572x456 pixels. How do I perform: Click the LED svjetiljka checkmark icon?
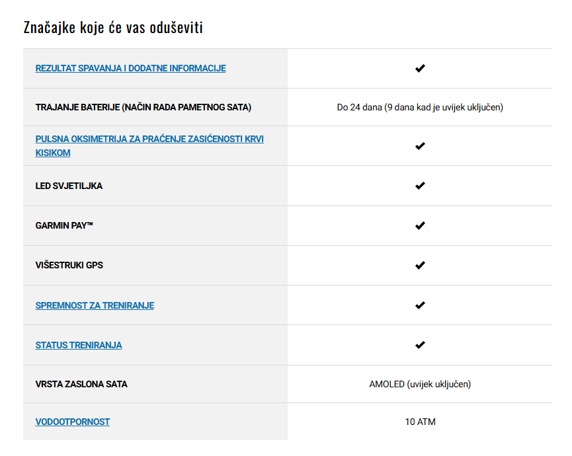420,186
